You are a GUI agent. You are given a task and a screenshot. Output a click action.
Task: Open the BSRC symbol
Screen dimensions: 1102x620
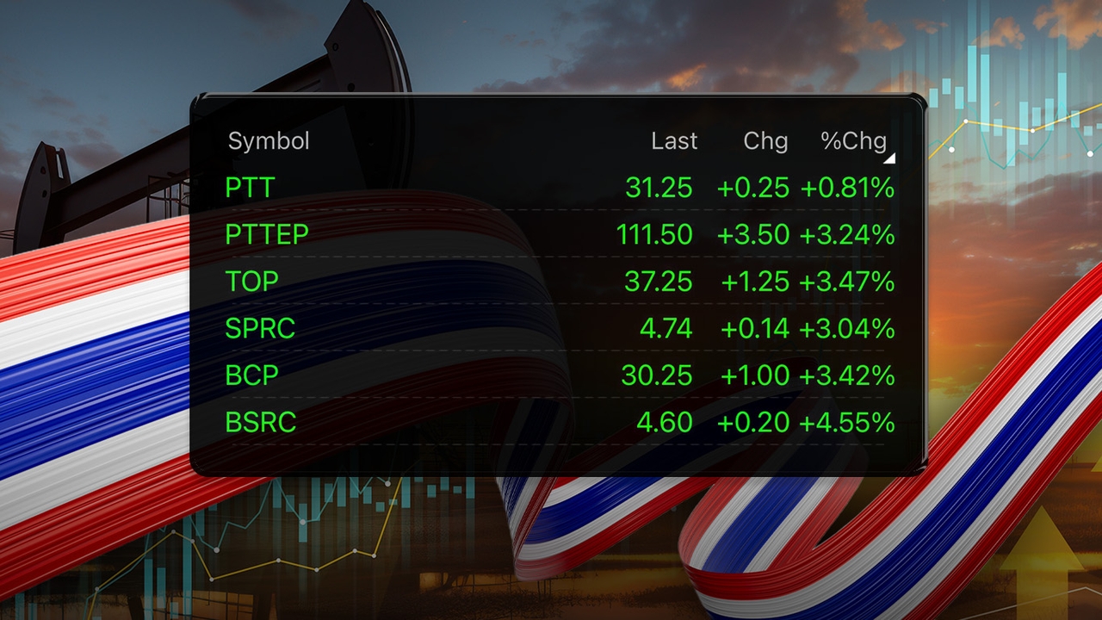[x=260, y=422]
